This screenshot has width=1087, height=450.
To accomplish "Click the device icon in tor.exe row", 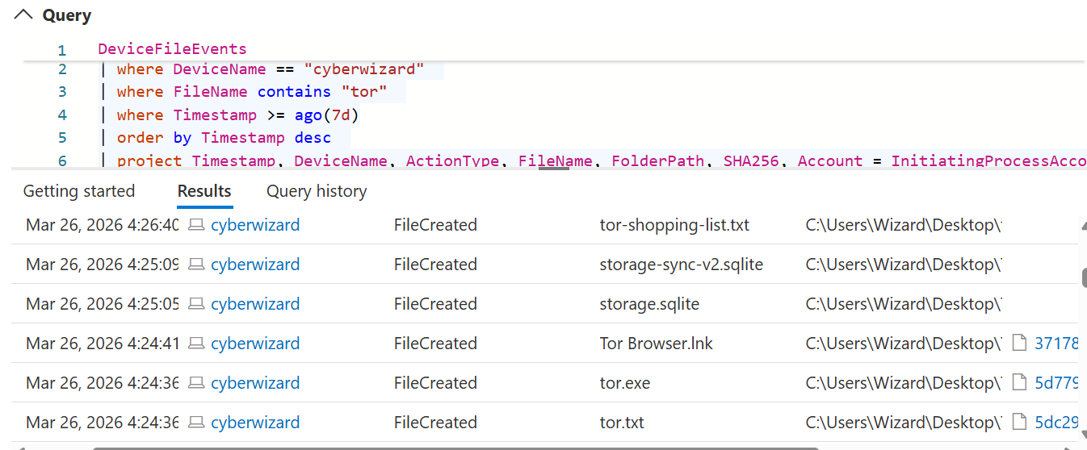I will pyautogui.click(x=196, y=384).
